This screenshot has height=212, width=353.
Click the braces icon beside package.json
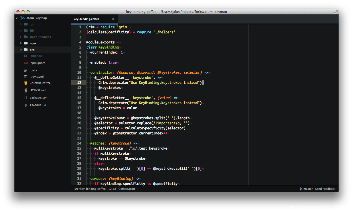(26, 98)
